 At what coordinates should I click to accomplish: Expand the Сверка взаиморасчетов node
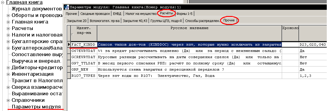click(8, 87)
